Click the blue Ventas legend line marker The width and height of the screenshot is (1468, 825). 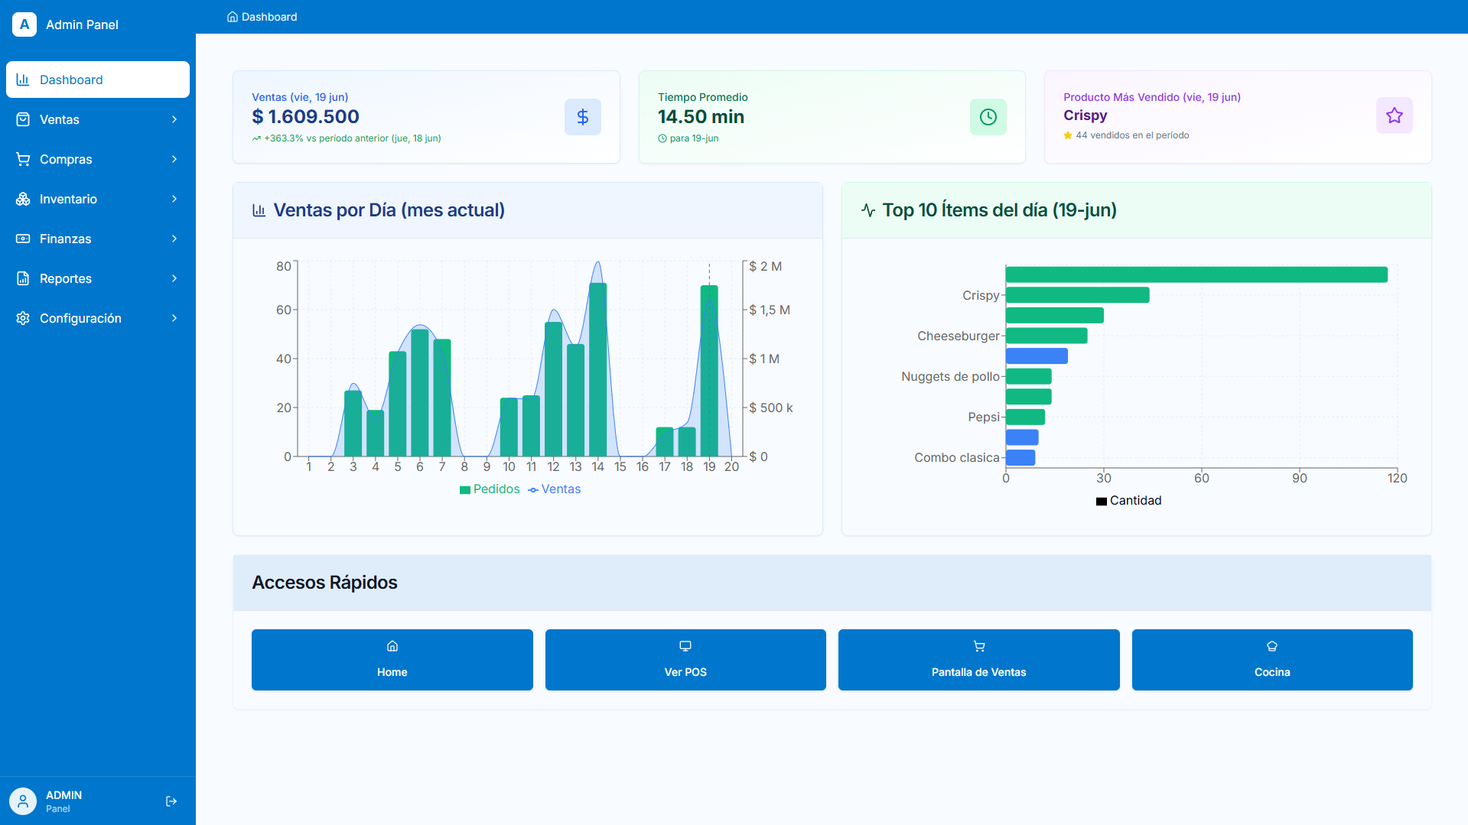click(x=533, y=490)
